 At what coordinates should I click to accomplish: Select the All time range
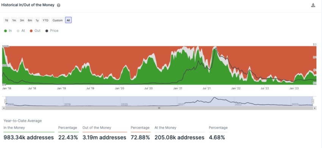tap(69, 20)
